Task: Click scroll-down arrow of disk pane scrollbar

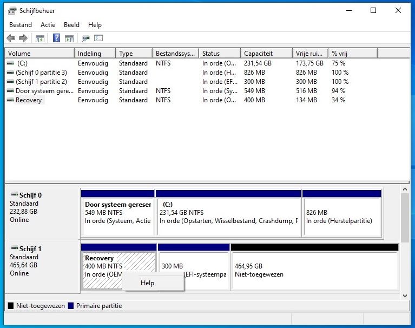Action: click(x=405, y=296)
